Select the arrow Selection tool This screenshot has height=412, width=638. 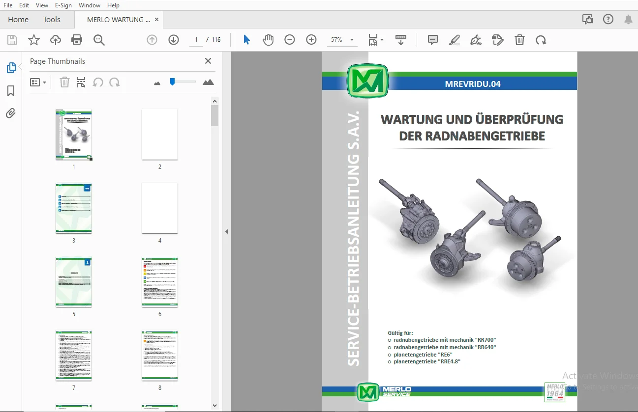pyautogui.click(x=246, y=40)
